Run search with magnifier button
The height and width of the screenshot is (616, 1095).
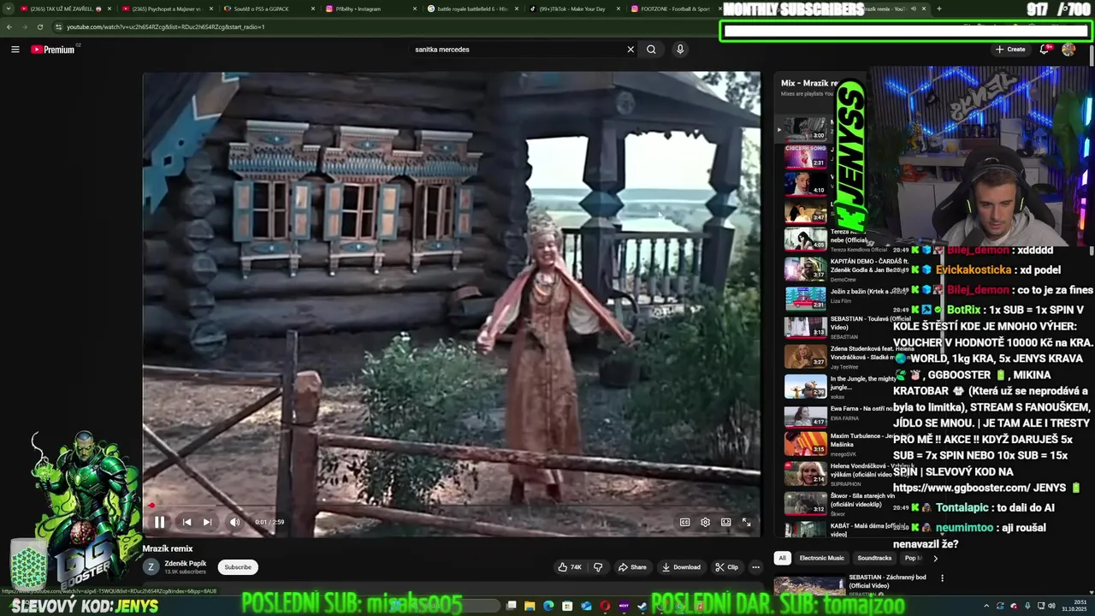(x=651, y=50)
